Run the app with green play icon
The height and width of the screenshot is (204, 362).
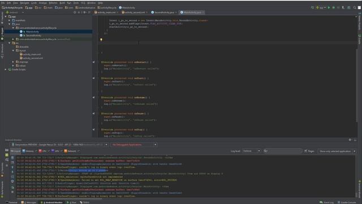tap(329, 7)
